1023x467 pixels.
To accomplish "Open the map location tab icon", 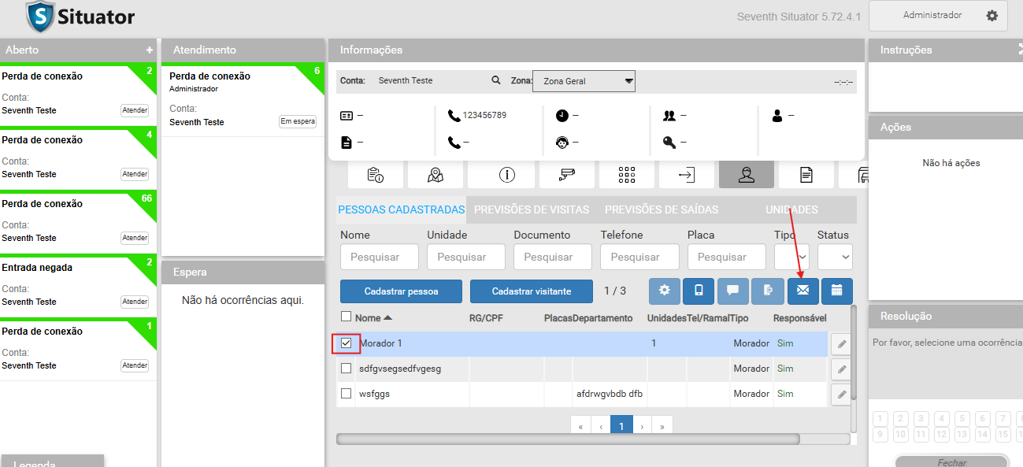I will click(435, 175).
